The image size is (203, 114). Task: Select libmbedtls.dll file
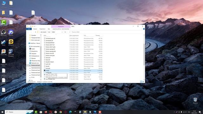49,41
